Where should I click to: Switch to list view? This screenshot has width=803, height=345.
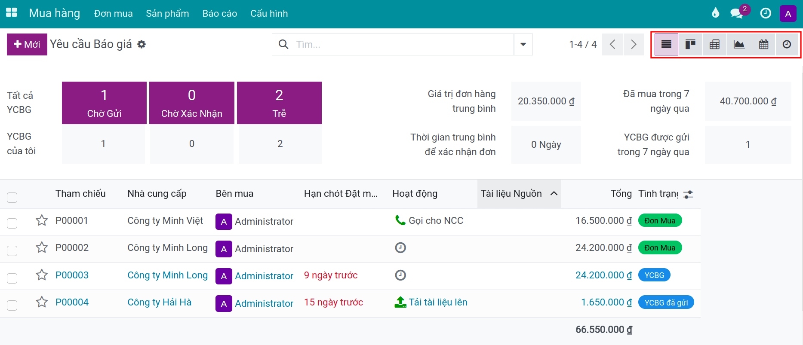pos(666,44)
